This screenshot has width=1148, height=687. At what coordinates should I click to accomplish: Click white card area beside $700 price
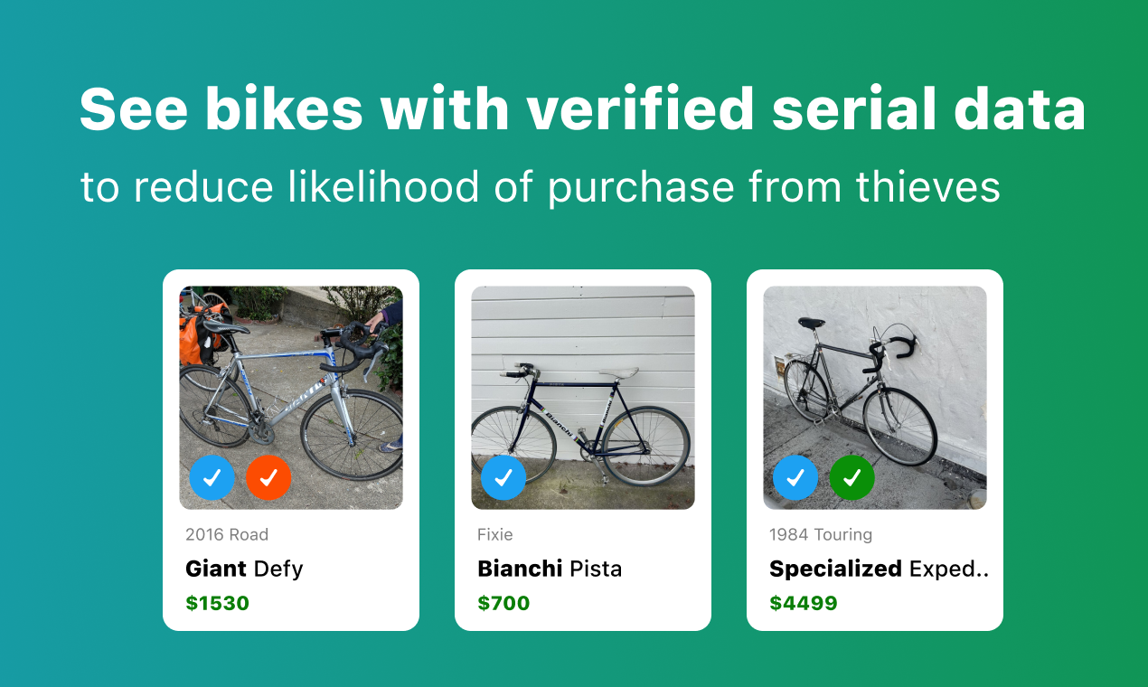615,603
